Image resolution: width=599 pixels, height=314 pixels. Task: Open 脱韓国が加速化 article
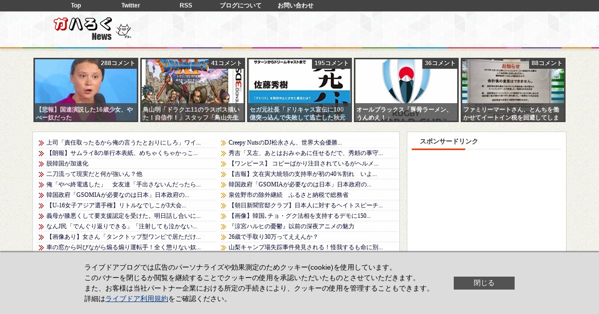click(x=67, y=163)
